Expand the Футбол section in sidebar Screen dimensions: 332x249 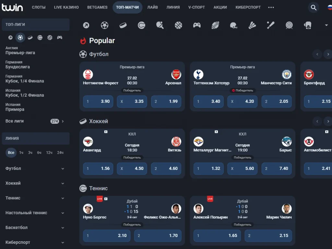point(35,169)
